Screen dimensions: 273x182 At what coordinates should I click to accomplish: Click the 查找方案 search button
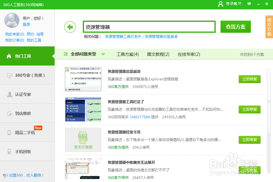click(x=236, y=27)
